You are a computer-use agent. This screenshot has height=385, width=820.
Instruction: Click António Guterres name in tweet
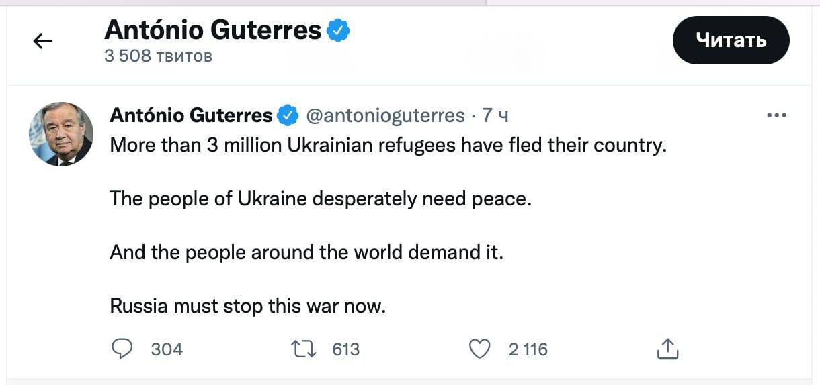pyautogui.click(x=191, y=116)
